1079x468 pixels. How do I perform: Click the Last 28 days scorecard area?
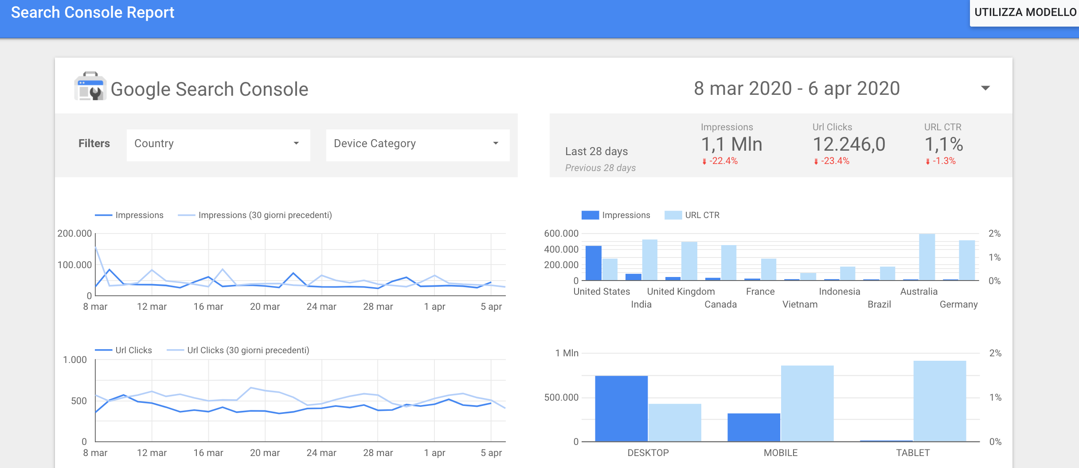[596, 151]
